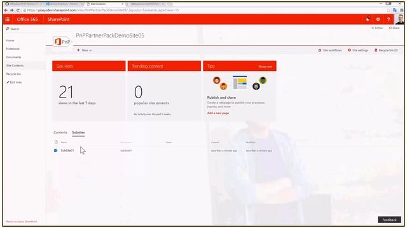
Task: Share this site
Action: pyautogui.click(x=394, y=28)
